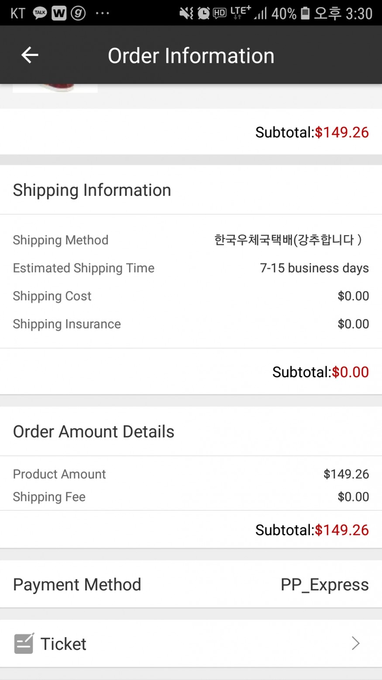The width and height of the screenshot is (382, 680).
Task: Tap the battery status icon
Action: click(x=305, y=13)
